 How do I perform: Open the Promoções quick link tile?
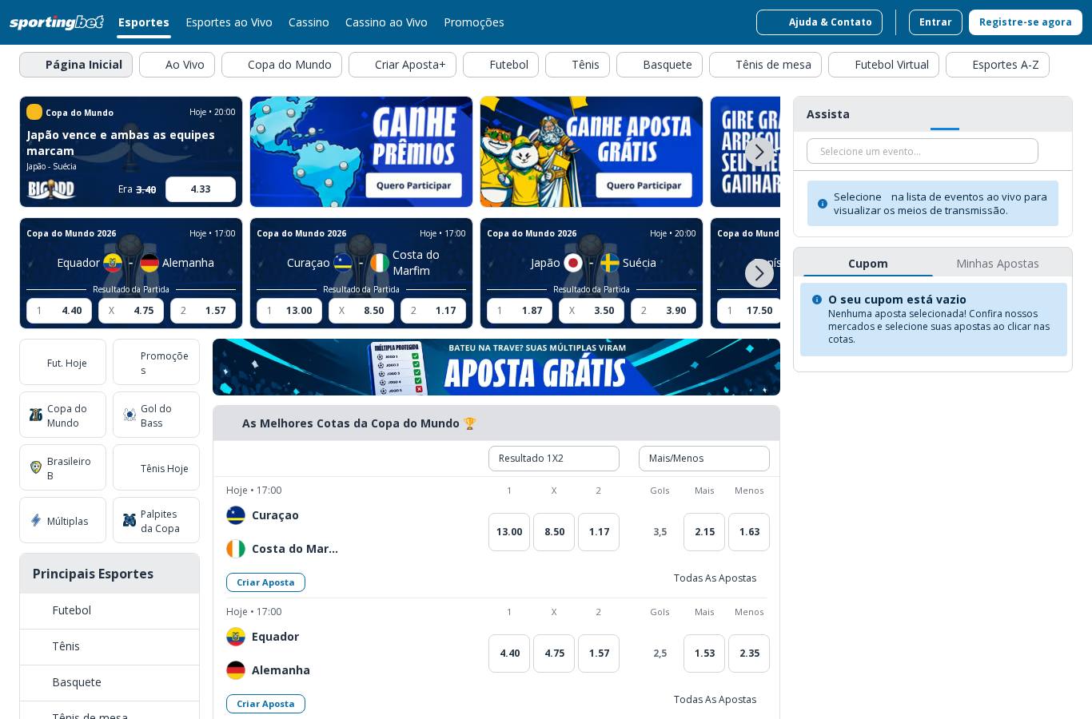156,362
